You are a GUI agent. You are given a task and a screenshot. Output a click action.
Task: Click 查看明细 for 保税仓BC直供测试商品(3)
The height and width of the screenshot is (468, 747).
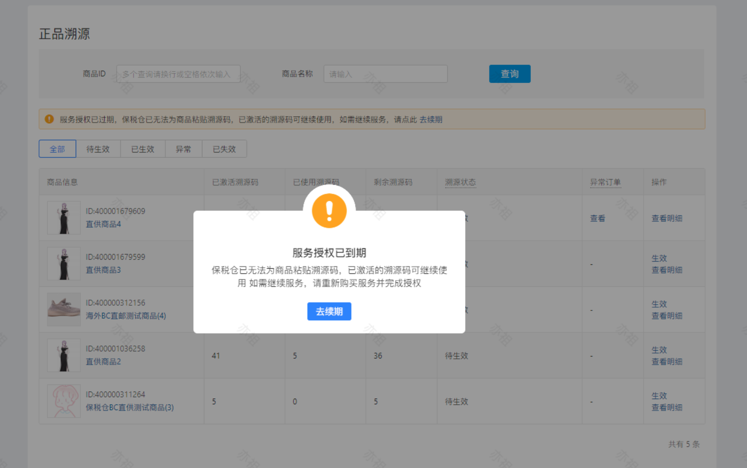667,407
